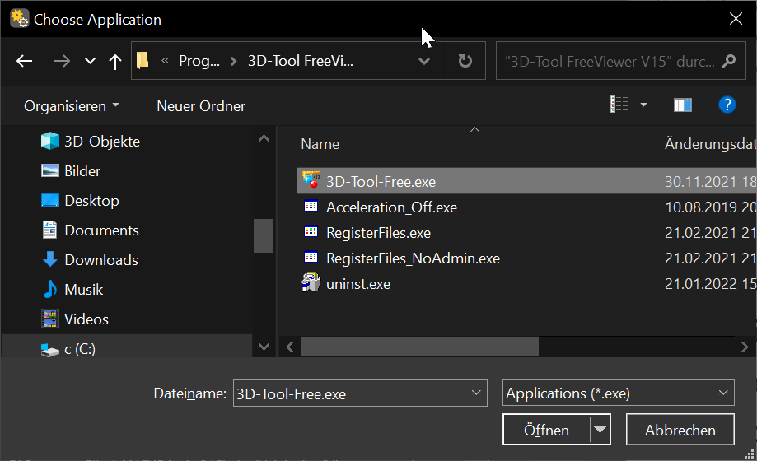
Task: Click the RegisterFiles.exe file icon
Action: (x=311, y=232)
